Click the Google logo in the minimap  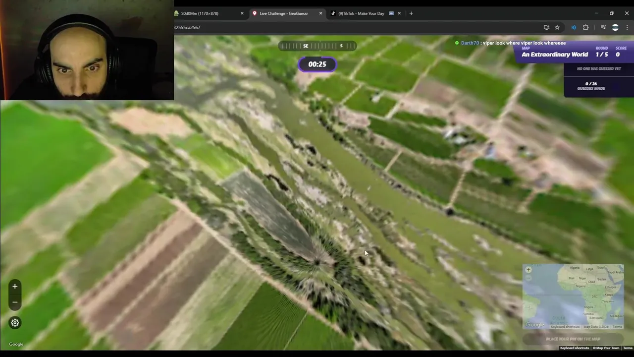coord(535,325)
